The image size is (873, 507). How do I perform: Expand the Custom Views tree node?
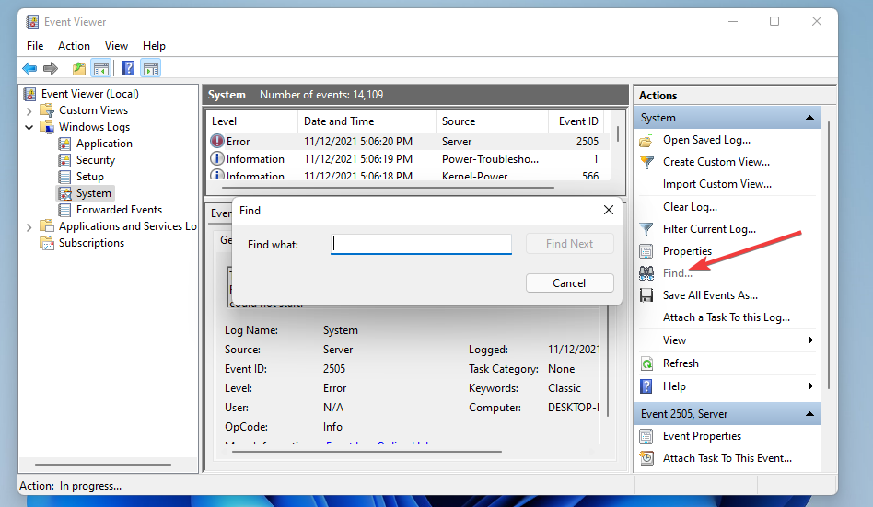(29, 110)
